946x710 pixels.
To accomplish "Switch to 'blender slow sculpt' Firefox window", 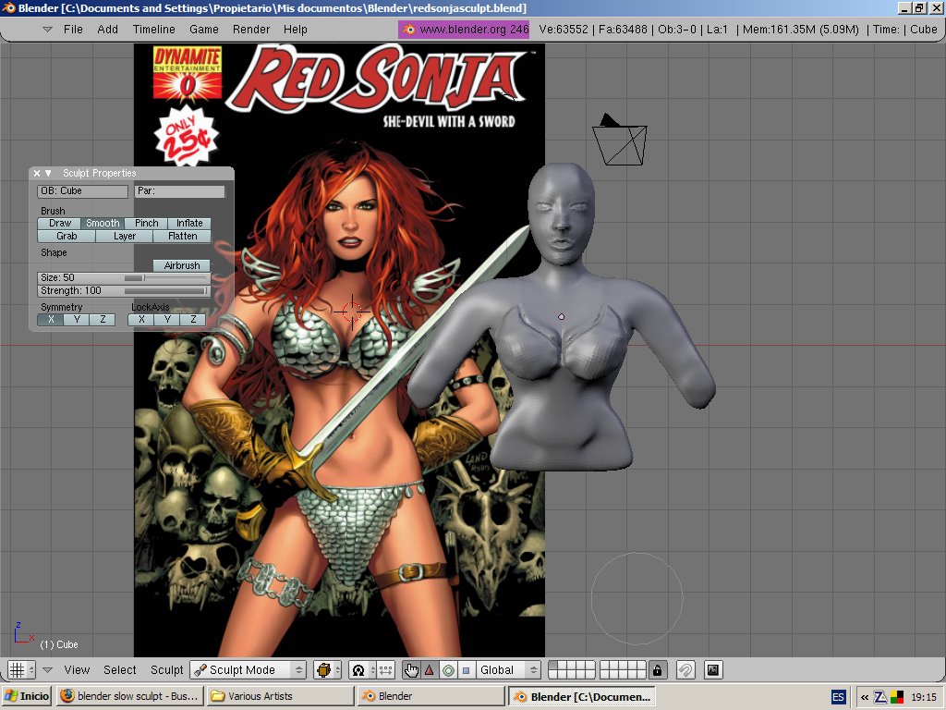I will (130, 696).
